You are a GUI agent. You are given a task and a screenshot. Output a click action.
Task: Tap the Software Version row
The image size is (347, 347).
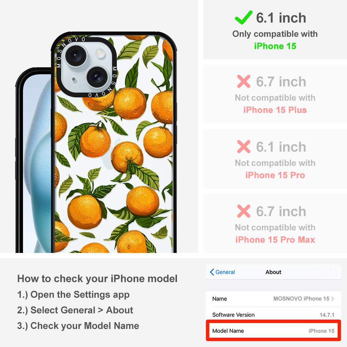(x=273, y=315)
